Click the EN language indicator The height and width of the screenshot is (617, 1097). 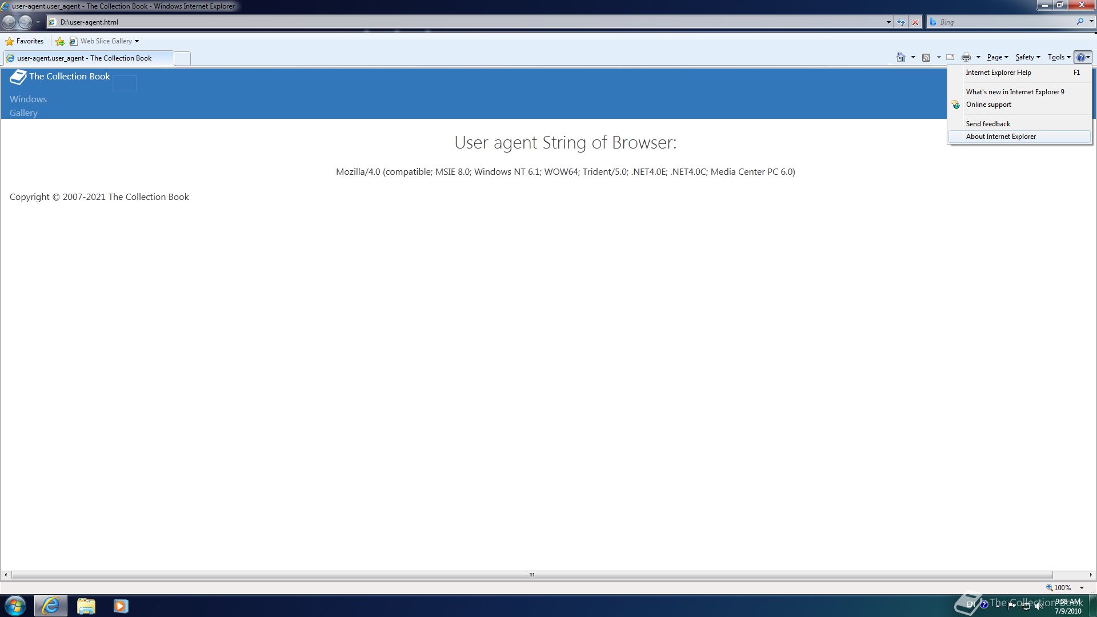point(971,604)
